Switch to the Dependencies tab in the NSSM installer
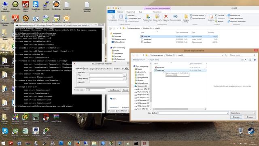The height and width of the screenshot is (146, 259). click(x=101, y=69)
